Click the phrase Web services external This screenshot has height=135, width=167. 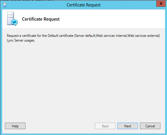pos(143,36)
